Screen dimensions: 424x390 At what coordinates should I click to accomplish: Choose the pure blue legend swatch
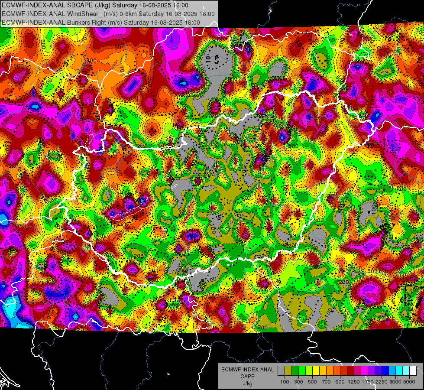click(385, 371)
